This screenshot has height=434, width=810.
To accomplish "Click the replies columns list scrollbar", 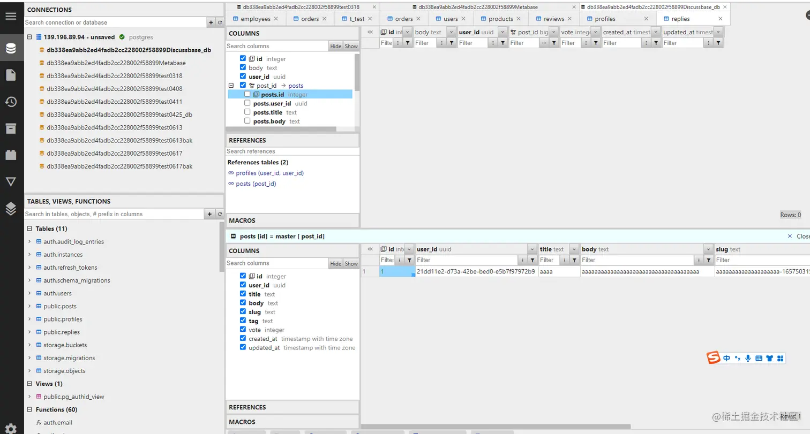I will click(x=357, y=73).
